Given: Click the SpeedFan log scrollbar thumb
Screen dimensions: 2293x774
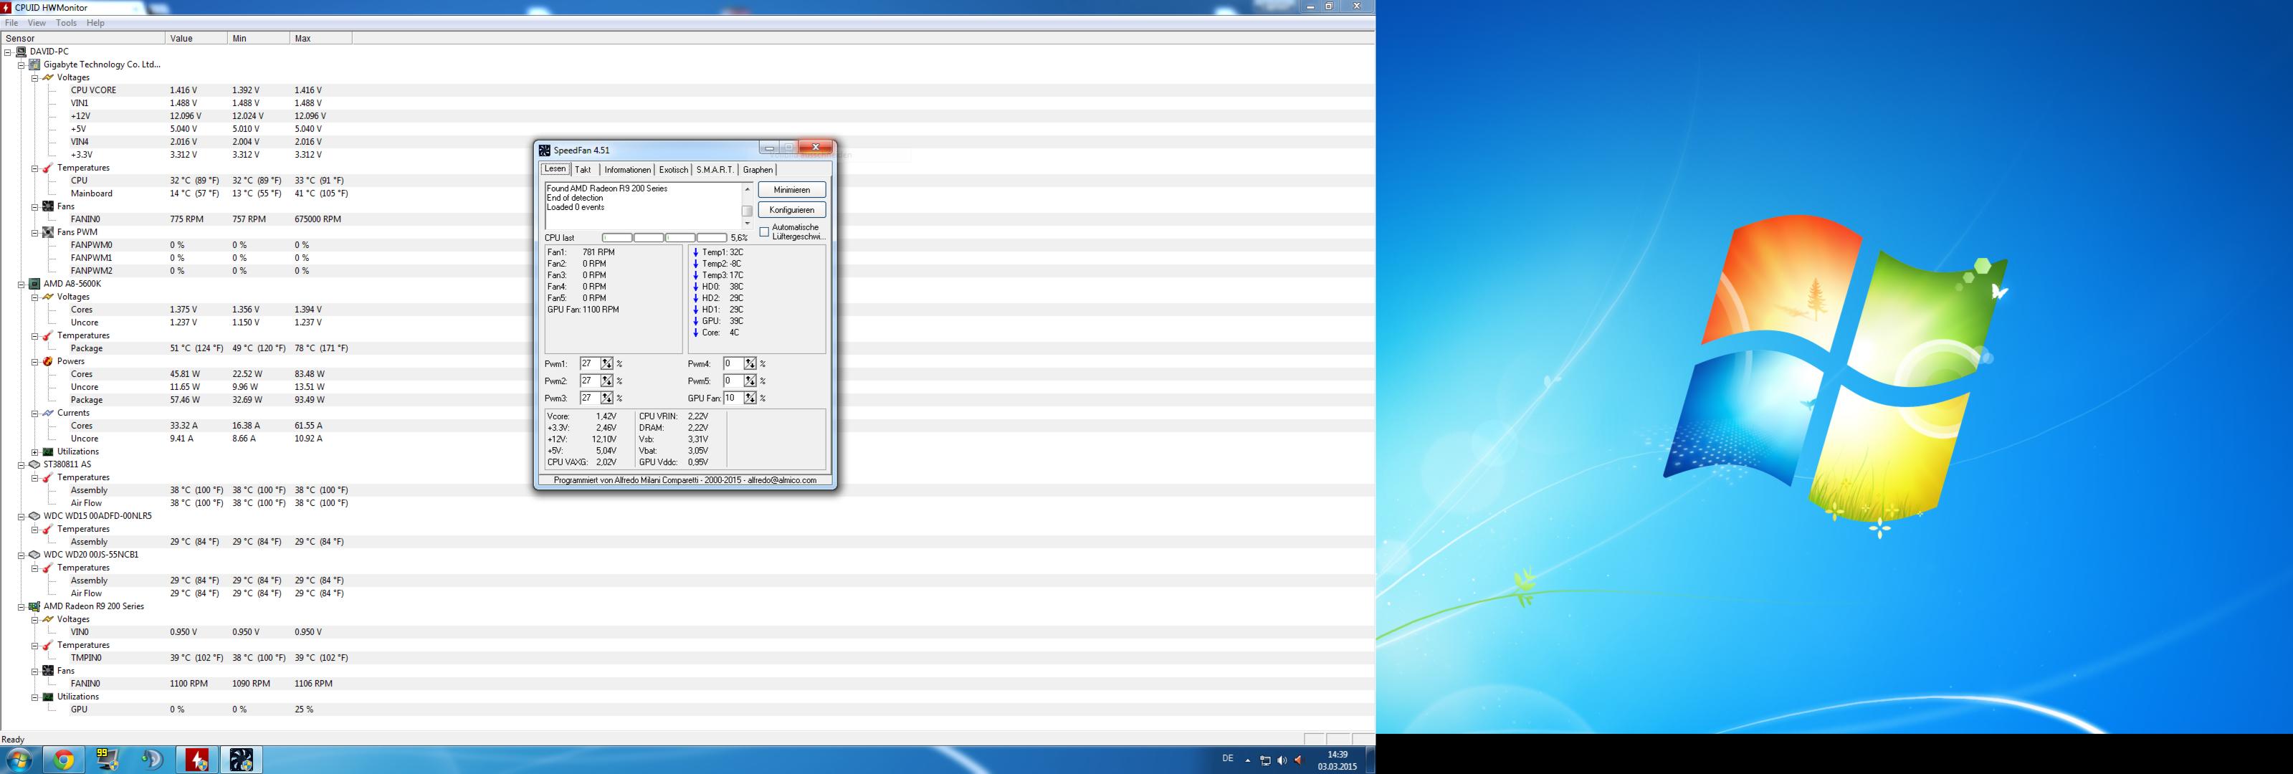Looking at the screenshot, I should 747,211.
